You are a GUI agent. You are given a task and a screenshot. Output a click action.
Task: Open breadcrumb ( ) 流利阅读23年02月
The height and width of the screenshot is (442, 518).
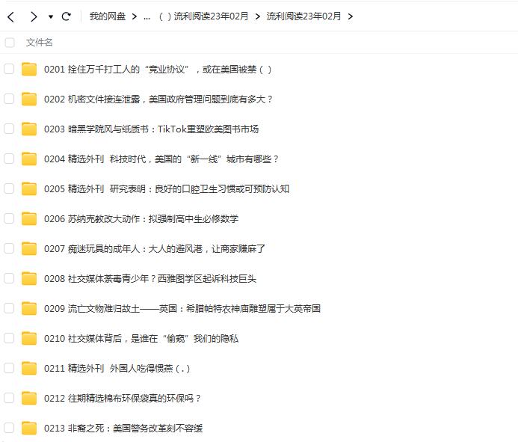click(x=203, y=16)
